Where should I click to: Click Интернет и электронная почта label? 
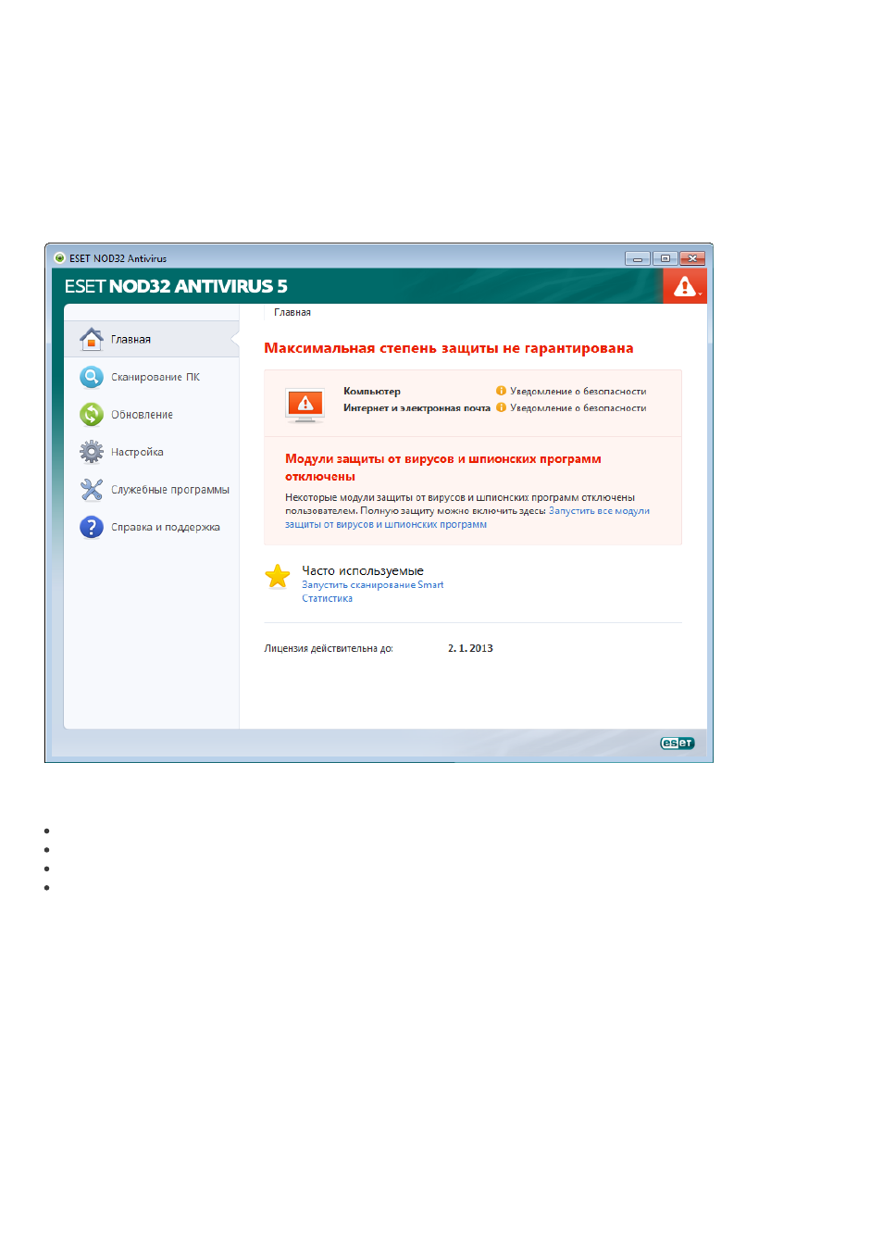click(x=417, y=408)
